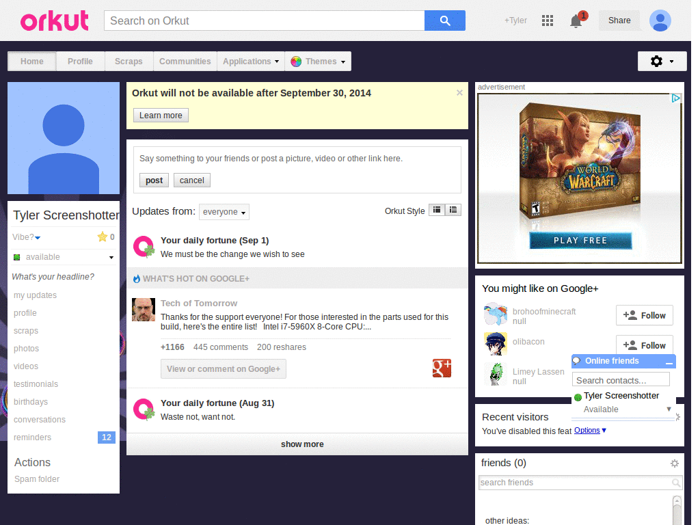This screenshot has height=525, width=700.
Task: Open my updates in sidebar
Action: coord(36,295)
